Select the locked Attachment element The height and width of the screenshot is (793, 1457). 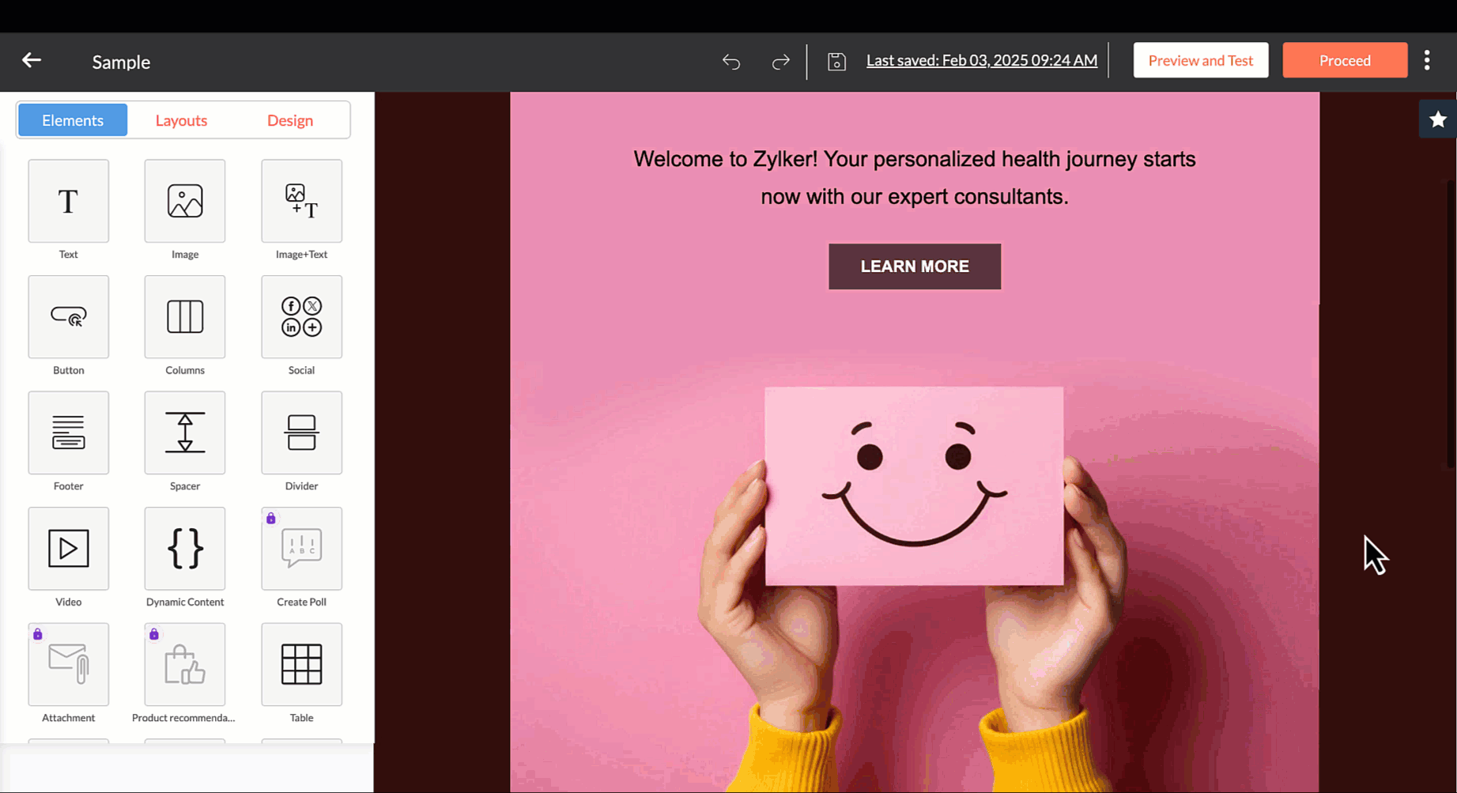(x=68, y=664)
